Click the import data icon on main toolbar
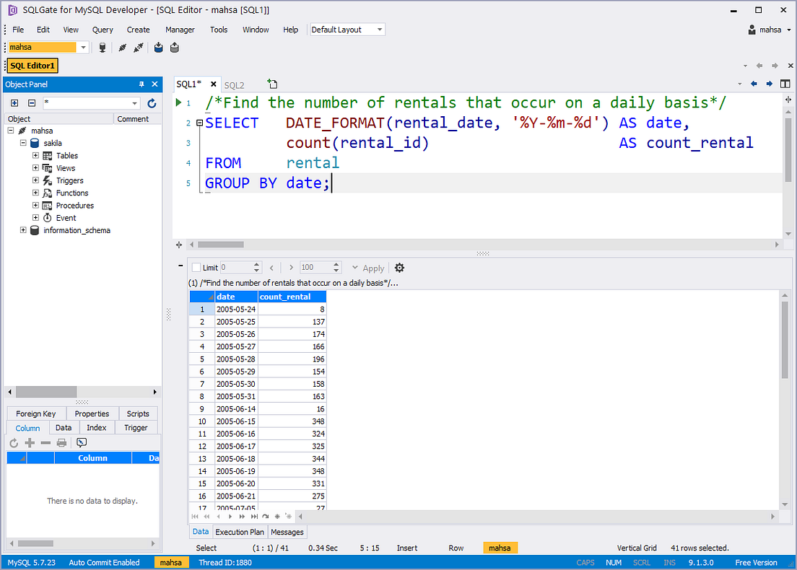Image resolution: width=797 pixels, height=570 pixels. pos(158,48)
